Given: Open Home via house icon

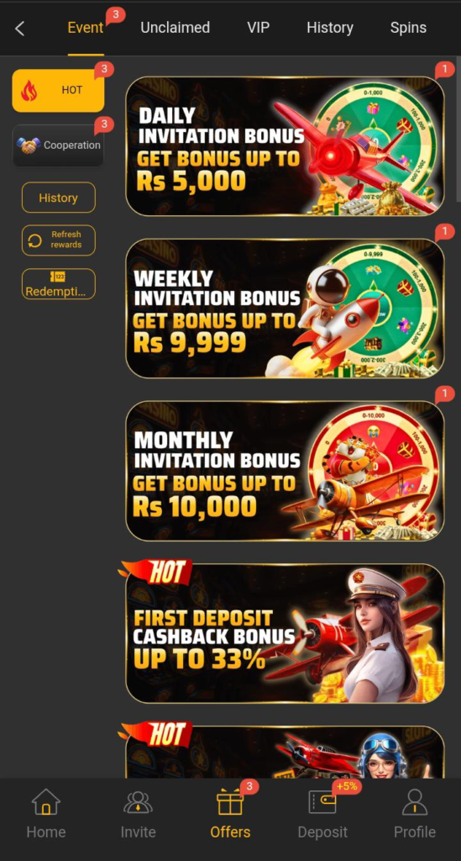Looking at the screenshot, I should tap(46, 802).
